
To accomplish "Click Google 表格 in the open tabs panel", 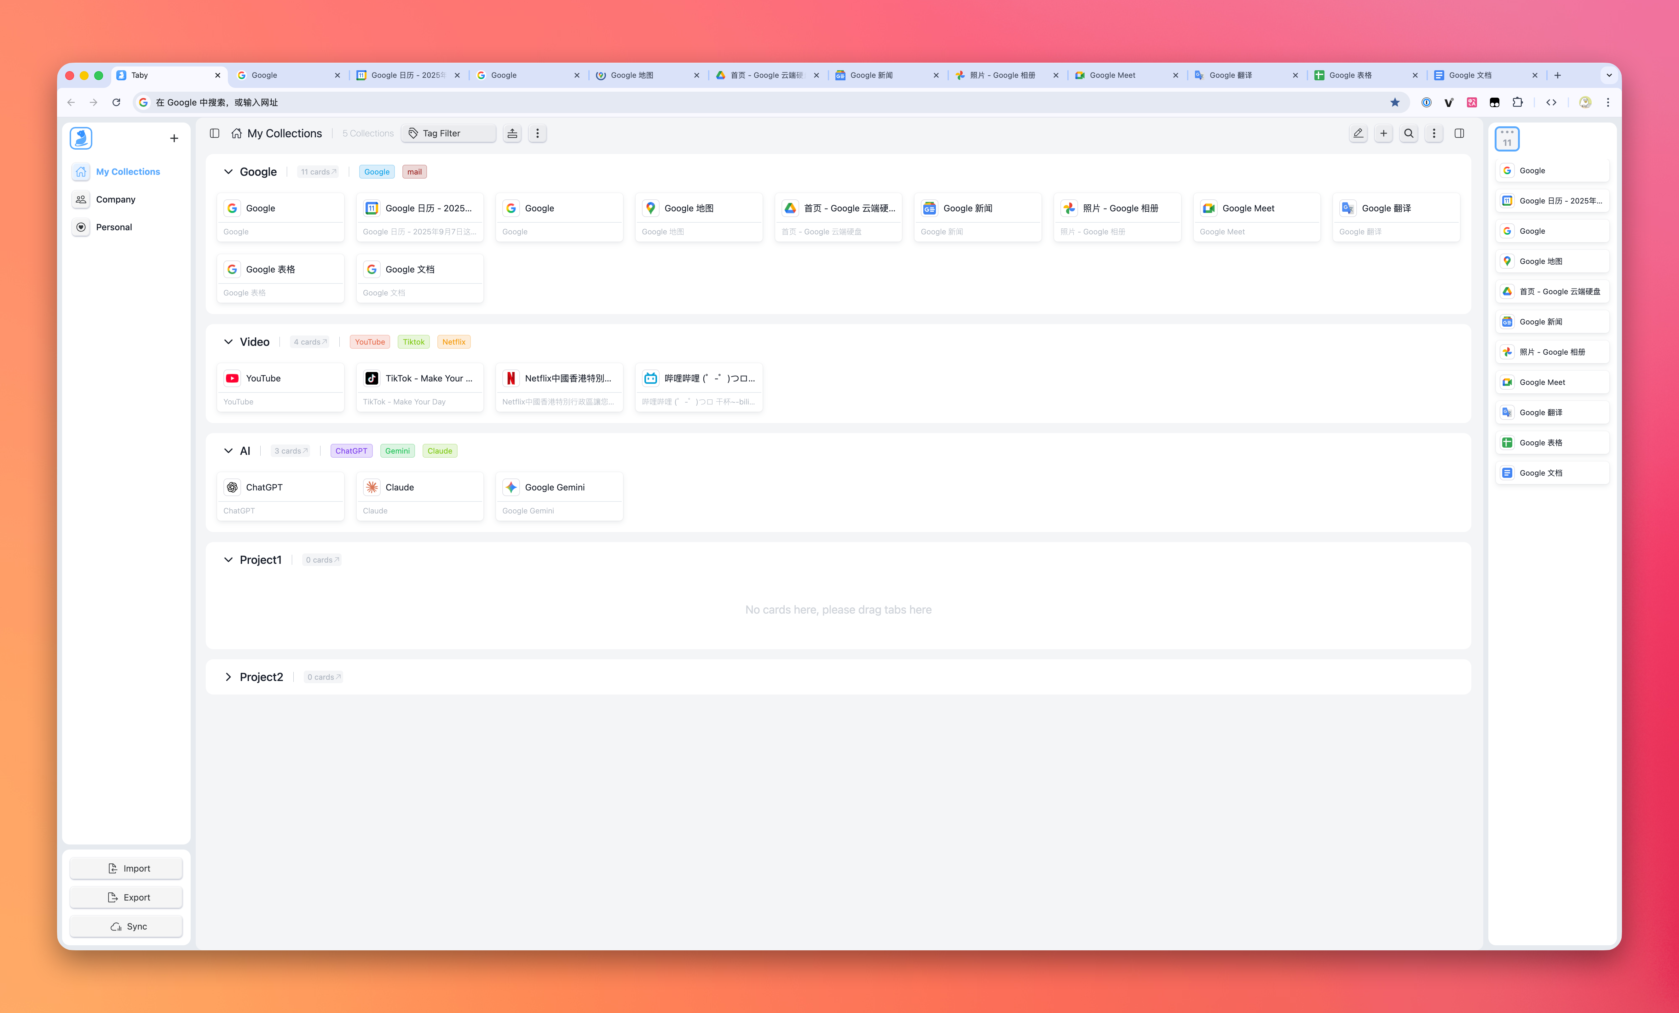I will (1552, 443).
